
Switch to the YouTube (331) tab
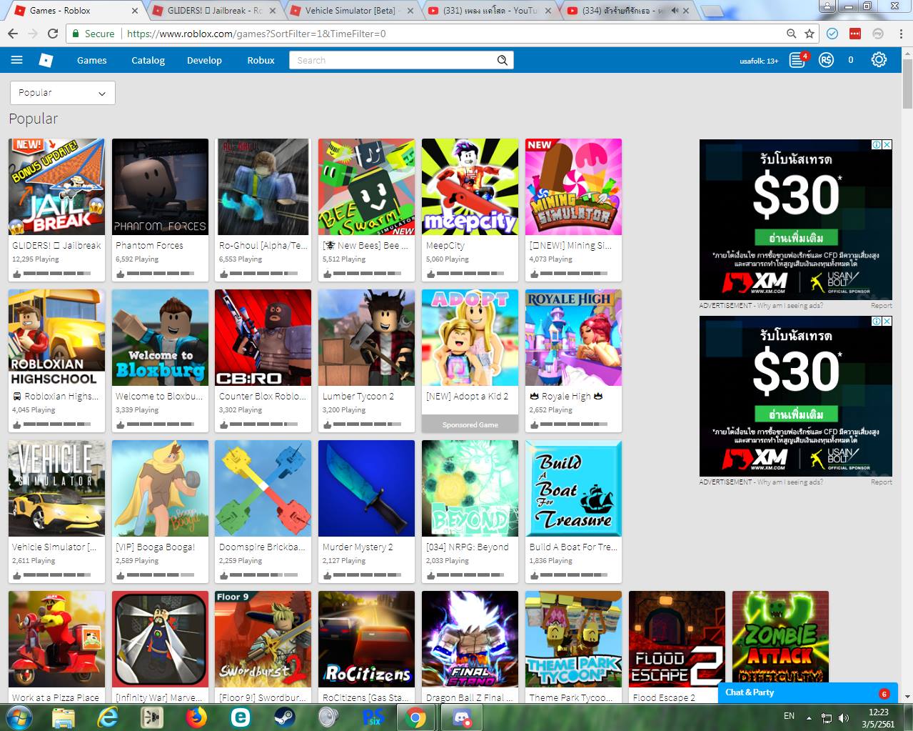click(x=489, y=11)
